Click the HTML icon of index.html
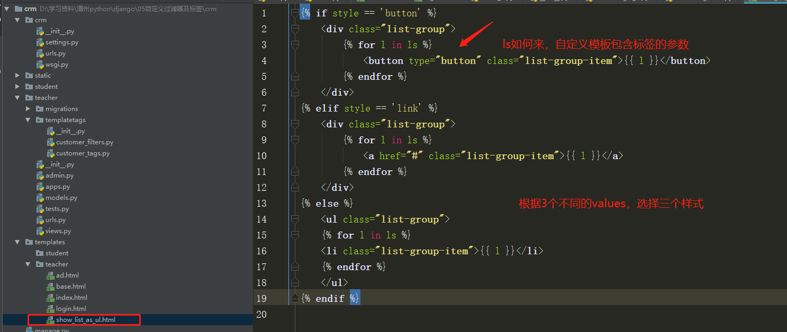Viewport: 787px width, 332px height. (x=51, y=298)
